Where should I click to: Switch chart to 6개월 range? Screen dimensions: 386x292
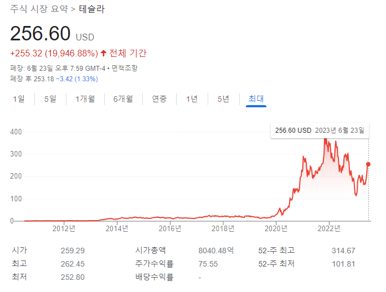tap(123, 99)
